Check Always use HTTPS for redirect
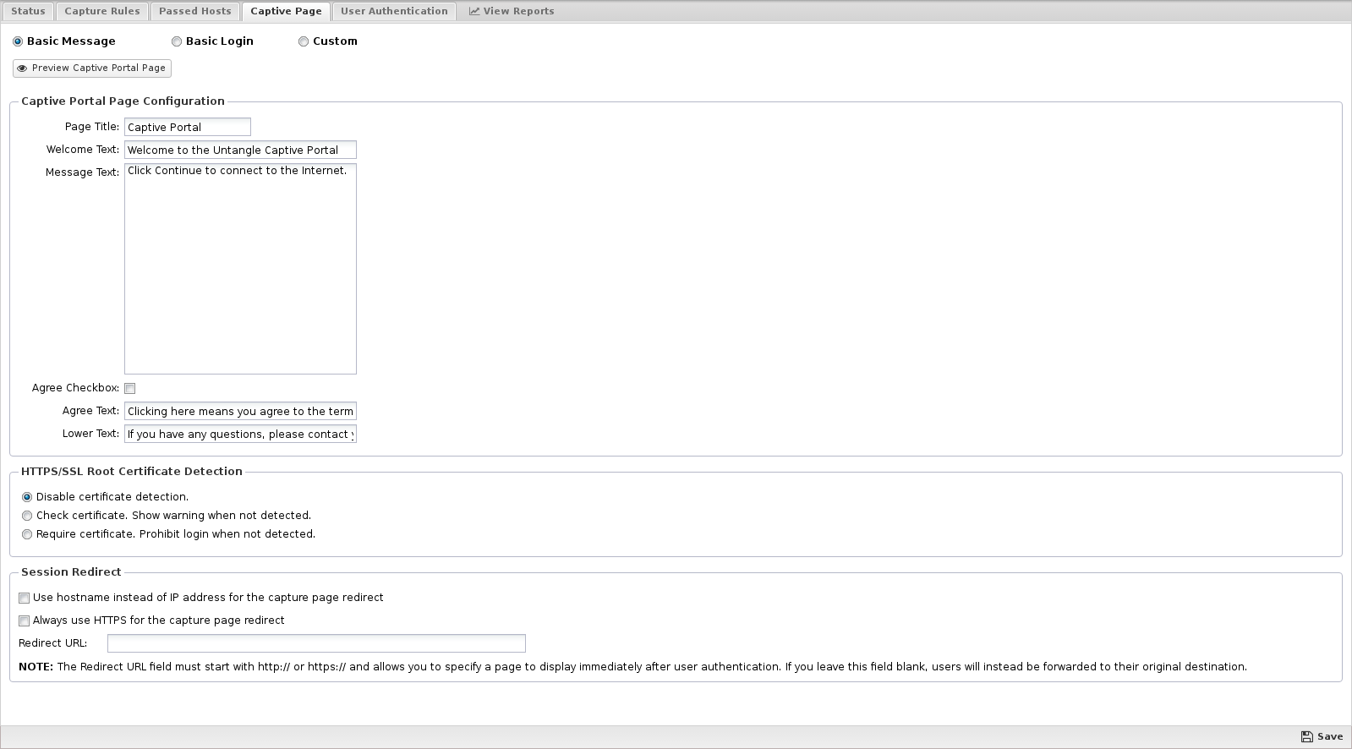The width and height of the screenshot is (1352, 749). coord(25,621)
